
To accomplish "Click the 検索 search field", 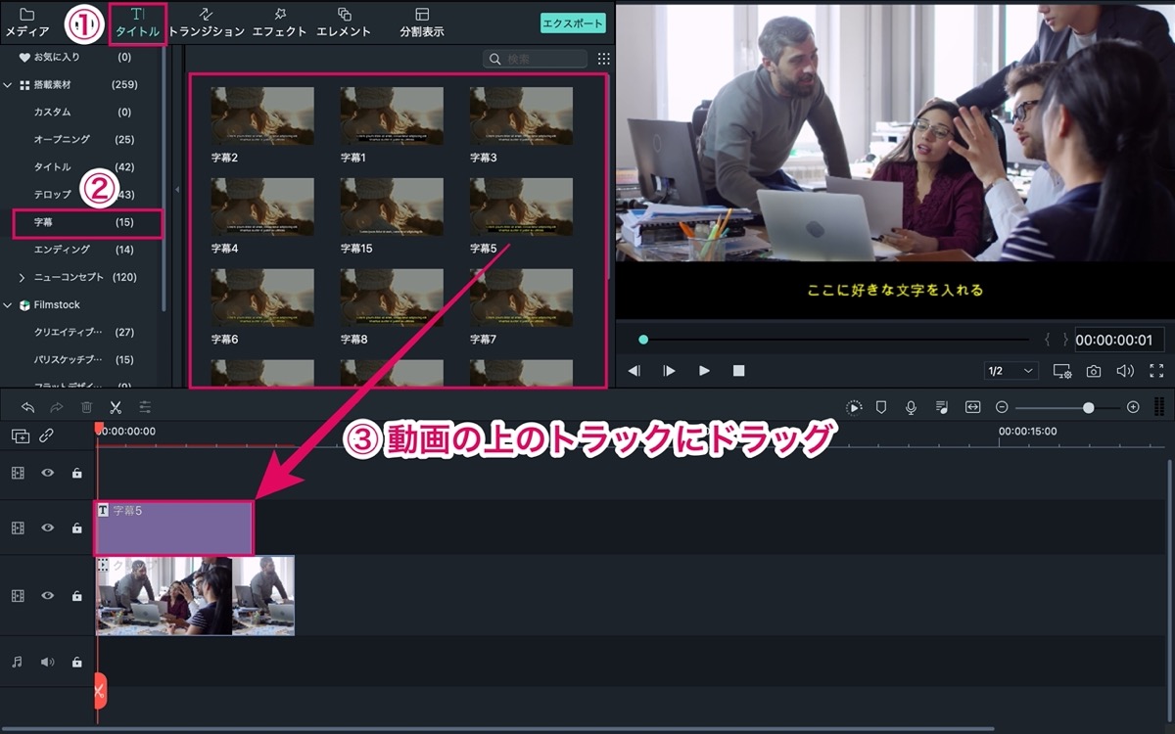I will click(536, 59).
